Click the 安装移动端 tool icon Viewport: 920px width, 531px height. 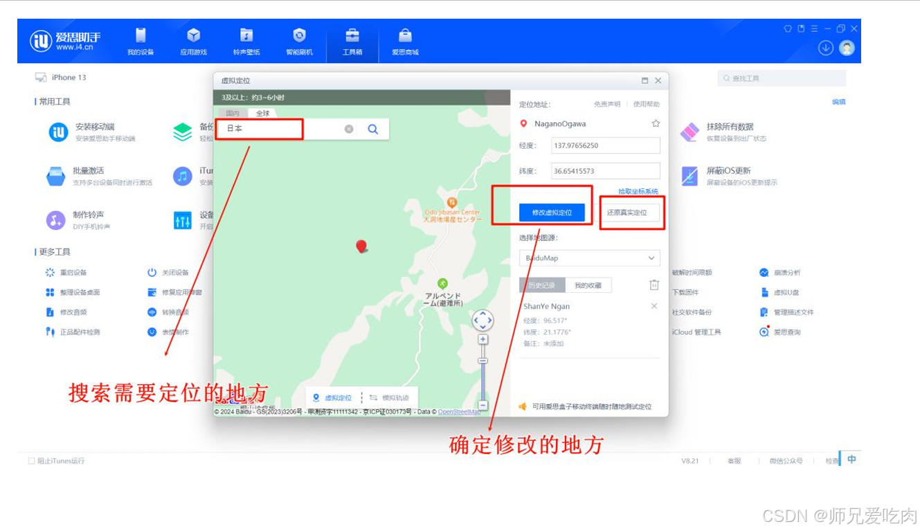58,132
